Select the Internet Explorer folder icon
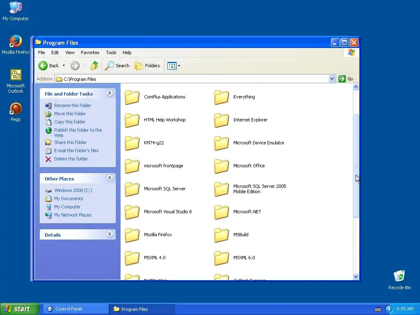This screenshot has width=420, height=315. (221, 120)
